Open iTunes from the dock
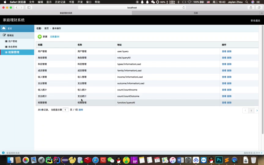This screenshot has width=264, height=165. (173, 160)
